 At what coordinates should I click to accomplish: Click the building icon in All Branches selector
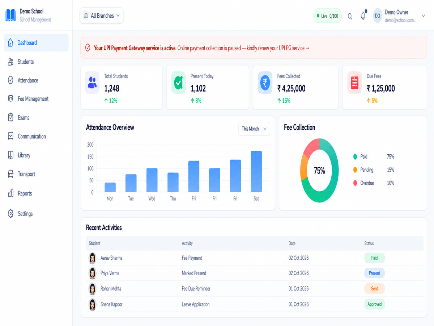pos(86,16)
